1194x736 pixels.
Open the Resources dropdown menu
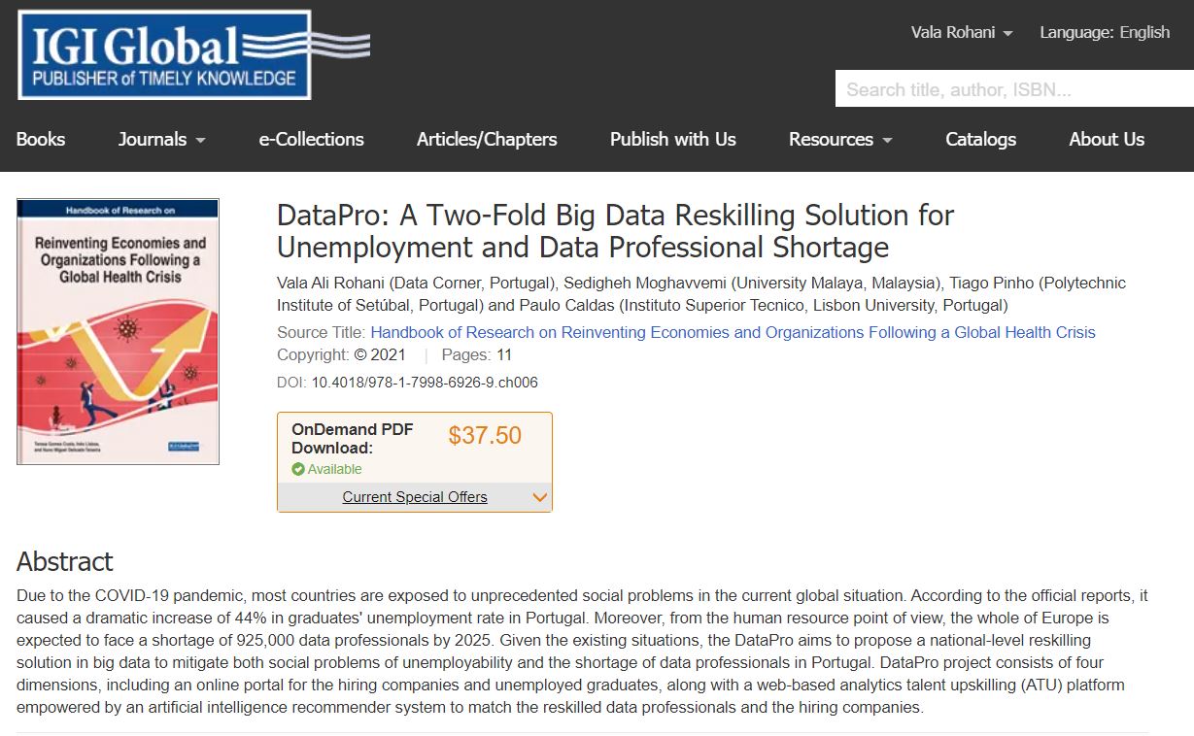pyautogui.click(x=839, y=139)
